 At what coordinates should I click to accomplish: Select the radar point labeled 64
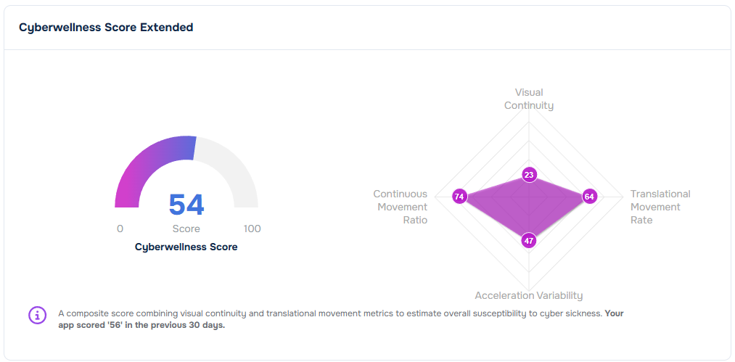click(589, 196)
